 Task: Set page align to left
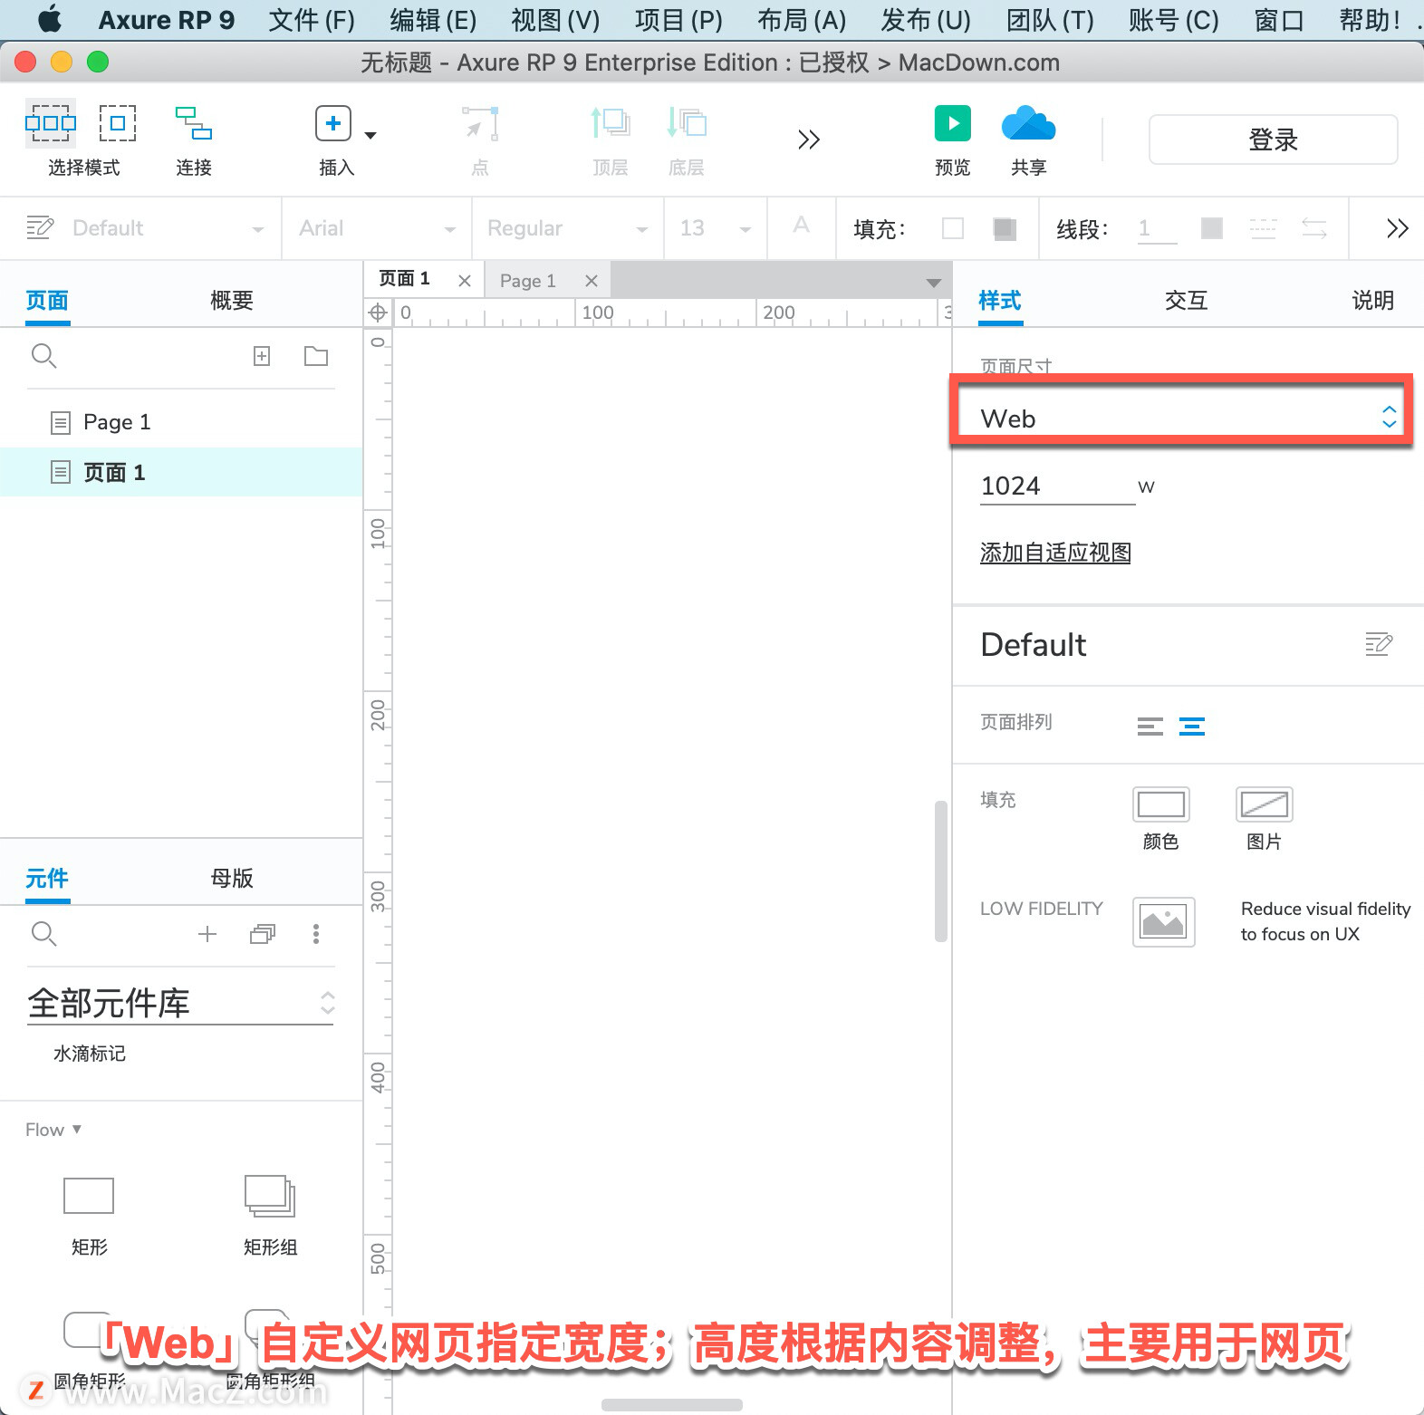(1150, 726)
